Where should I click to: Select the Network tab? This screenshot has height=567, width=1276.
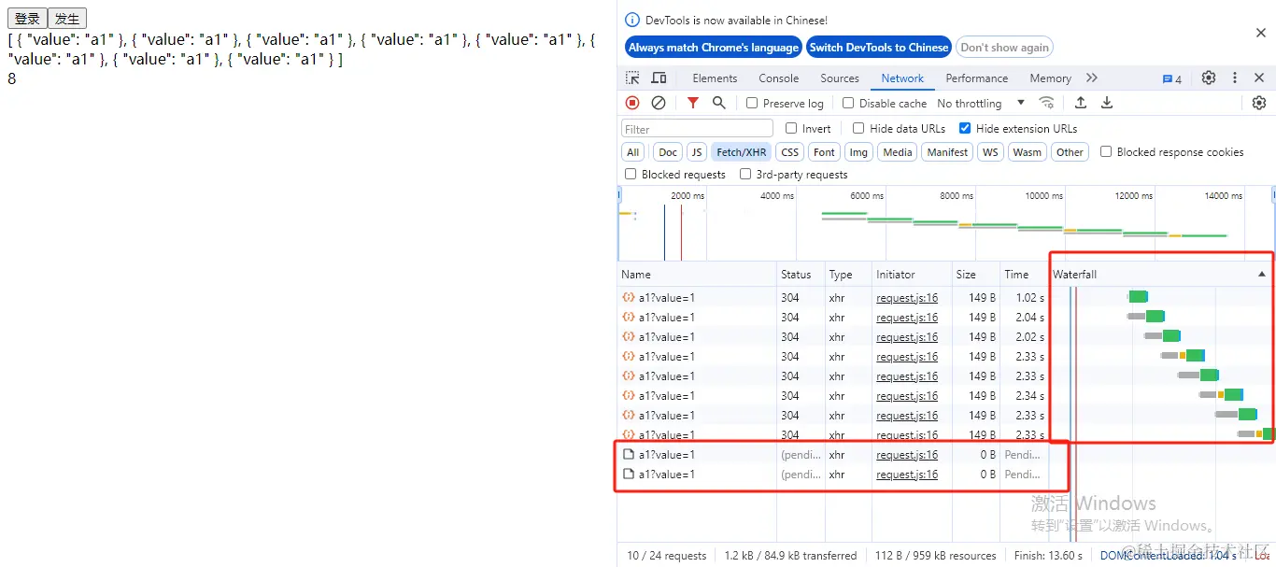(x=902, y=78)
